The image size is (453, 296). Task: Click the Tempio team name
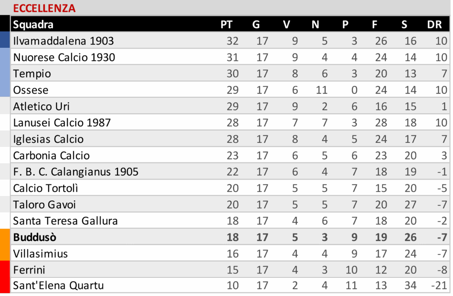(32, 74)
